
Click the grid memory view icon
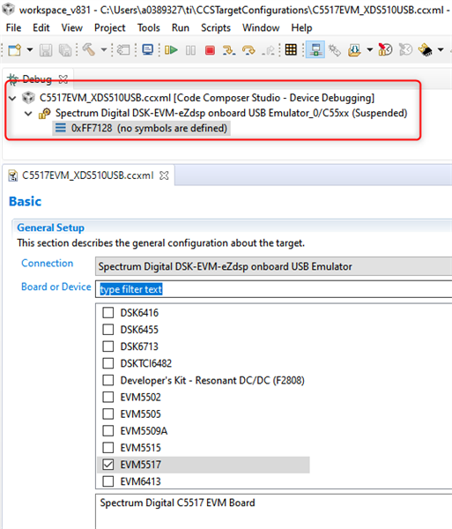point(291,49)
